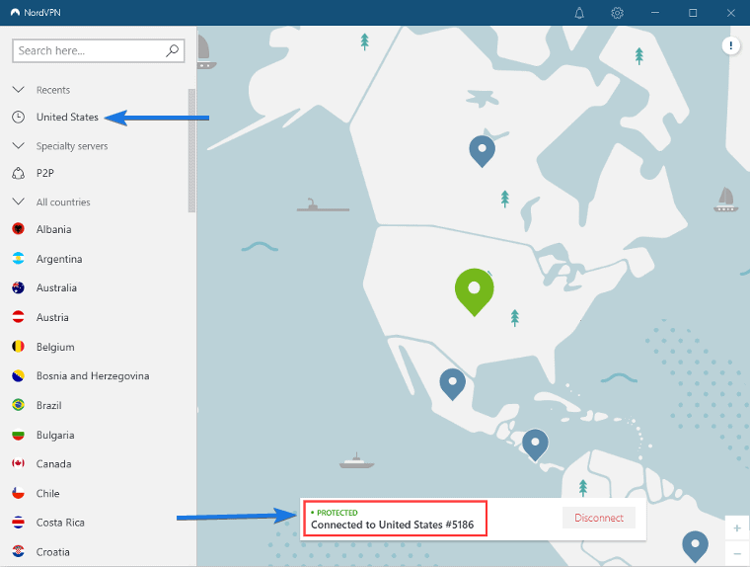This screenshot has height=567, width=750.
Task: Collapse the All countries chevron
Action: 18,202
